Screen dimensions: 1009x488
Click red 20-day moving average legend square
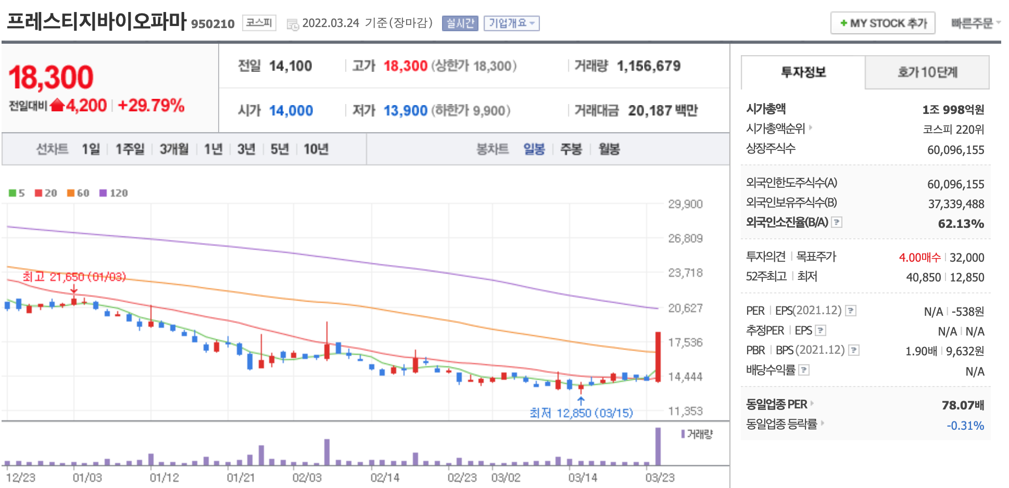pyautogui.click(x=39, y=193)
